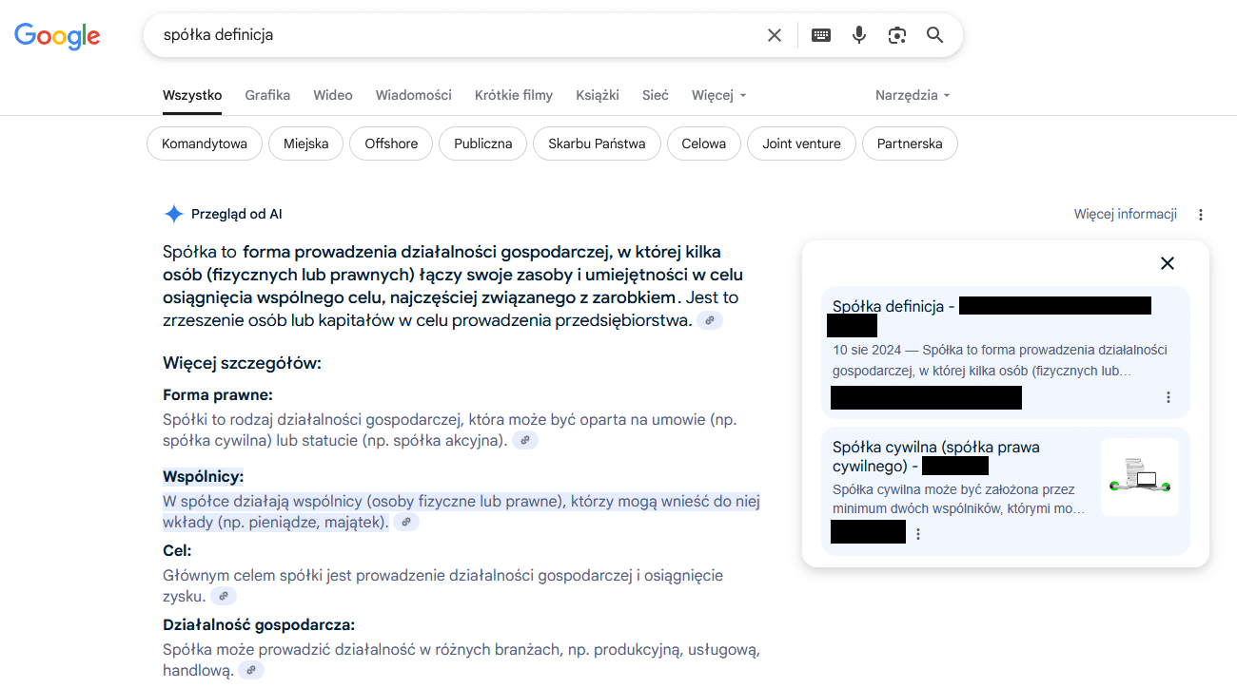1237x688 pixels.
Task: Click the AI overview sparkle icon
Action: pos(173,214)
